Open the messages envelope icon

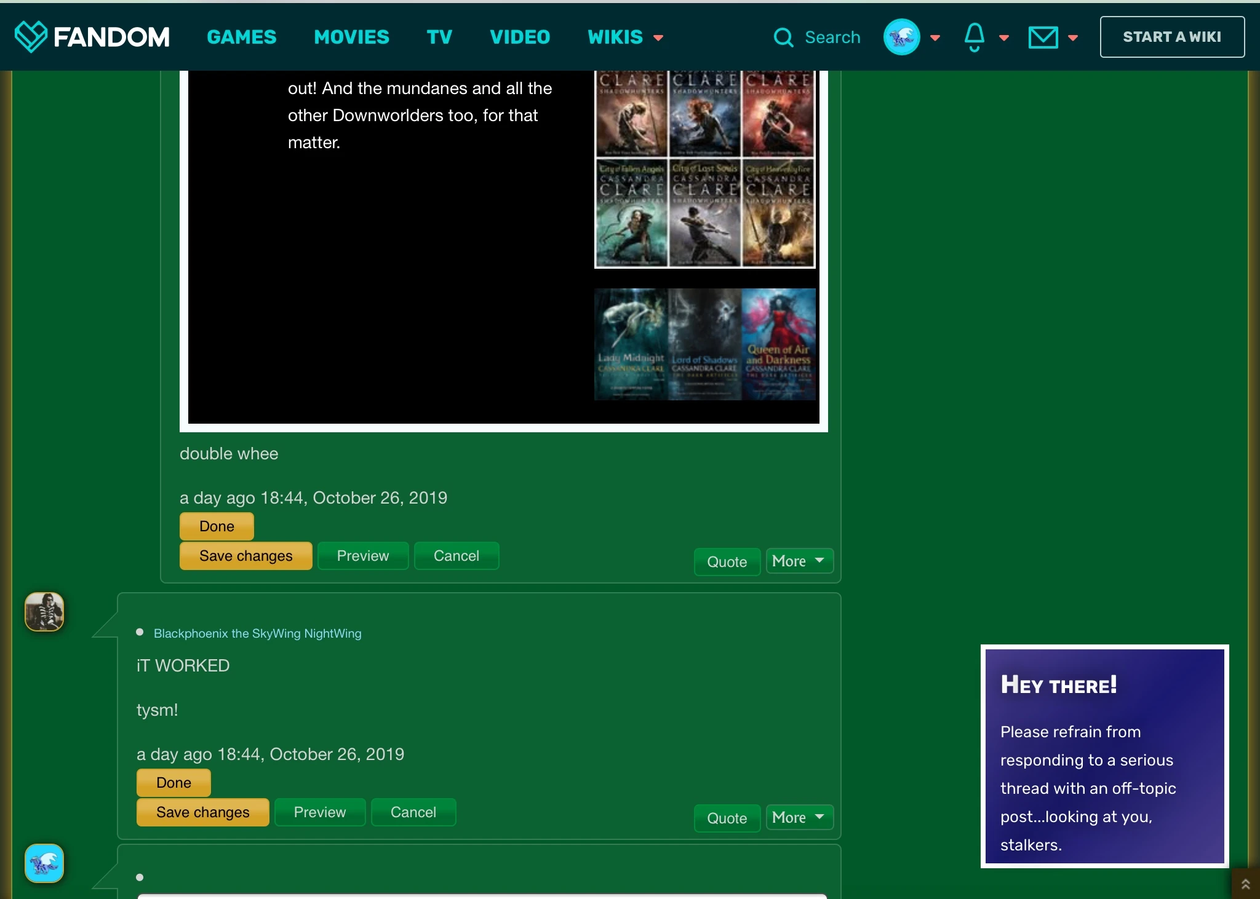coord(1043,38)
